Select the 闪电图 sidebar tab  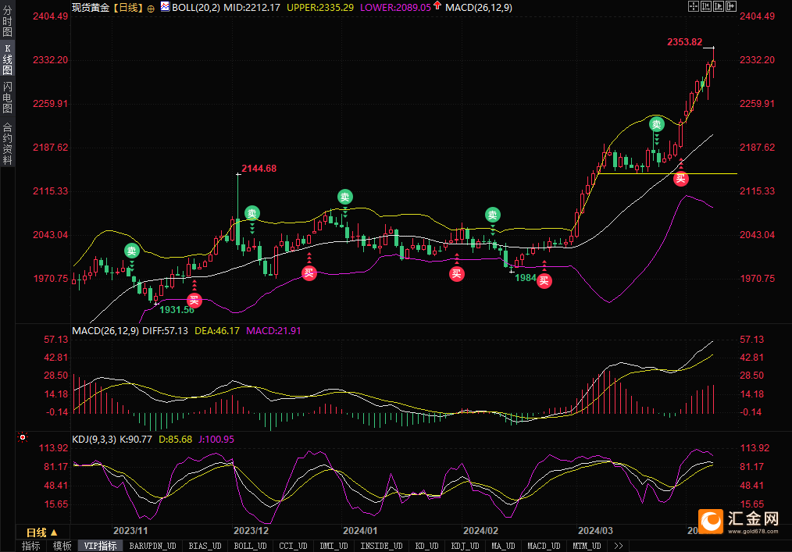pos(8,97)
